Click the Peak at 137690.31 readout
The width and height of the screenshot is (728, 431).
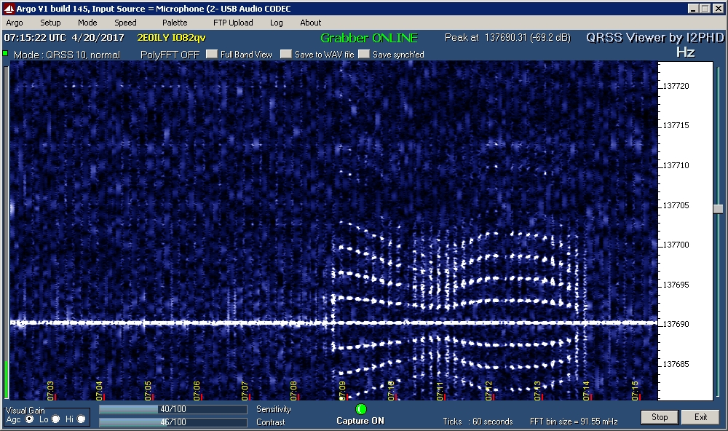point(507,38)
